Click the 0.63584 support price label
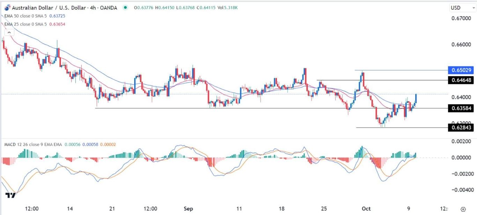 pyautogui.click(x=461, y=108)
